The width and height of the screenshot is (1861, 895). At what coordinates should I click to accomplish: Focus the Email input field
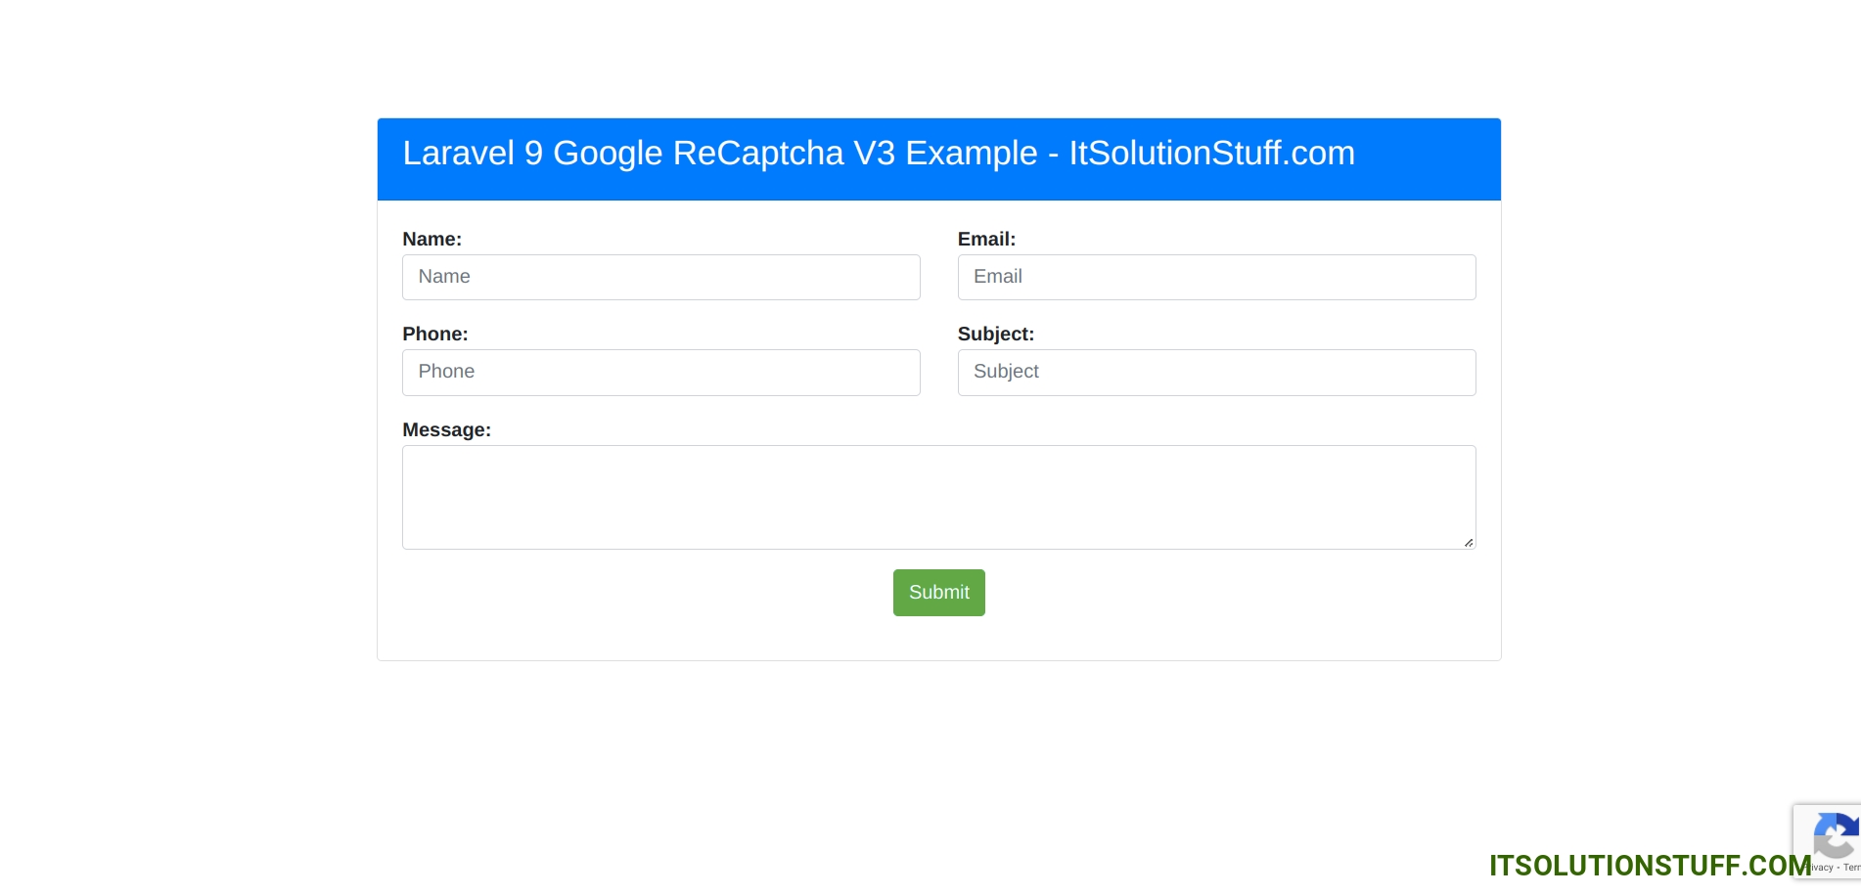[x=1215, y=277]
